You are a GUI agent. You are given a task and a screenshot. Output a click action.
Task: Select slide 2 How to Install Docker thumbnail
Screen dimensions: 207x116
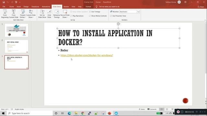[16, 46]
